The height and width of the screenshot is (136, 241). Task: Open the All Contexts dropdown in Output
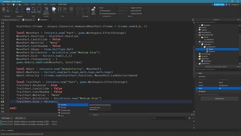[20, 118]
